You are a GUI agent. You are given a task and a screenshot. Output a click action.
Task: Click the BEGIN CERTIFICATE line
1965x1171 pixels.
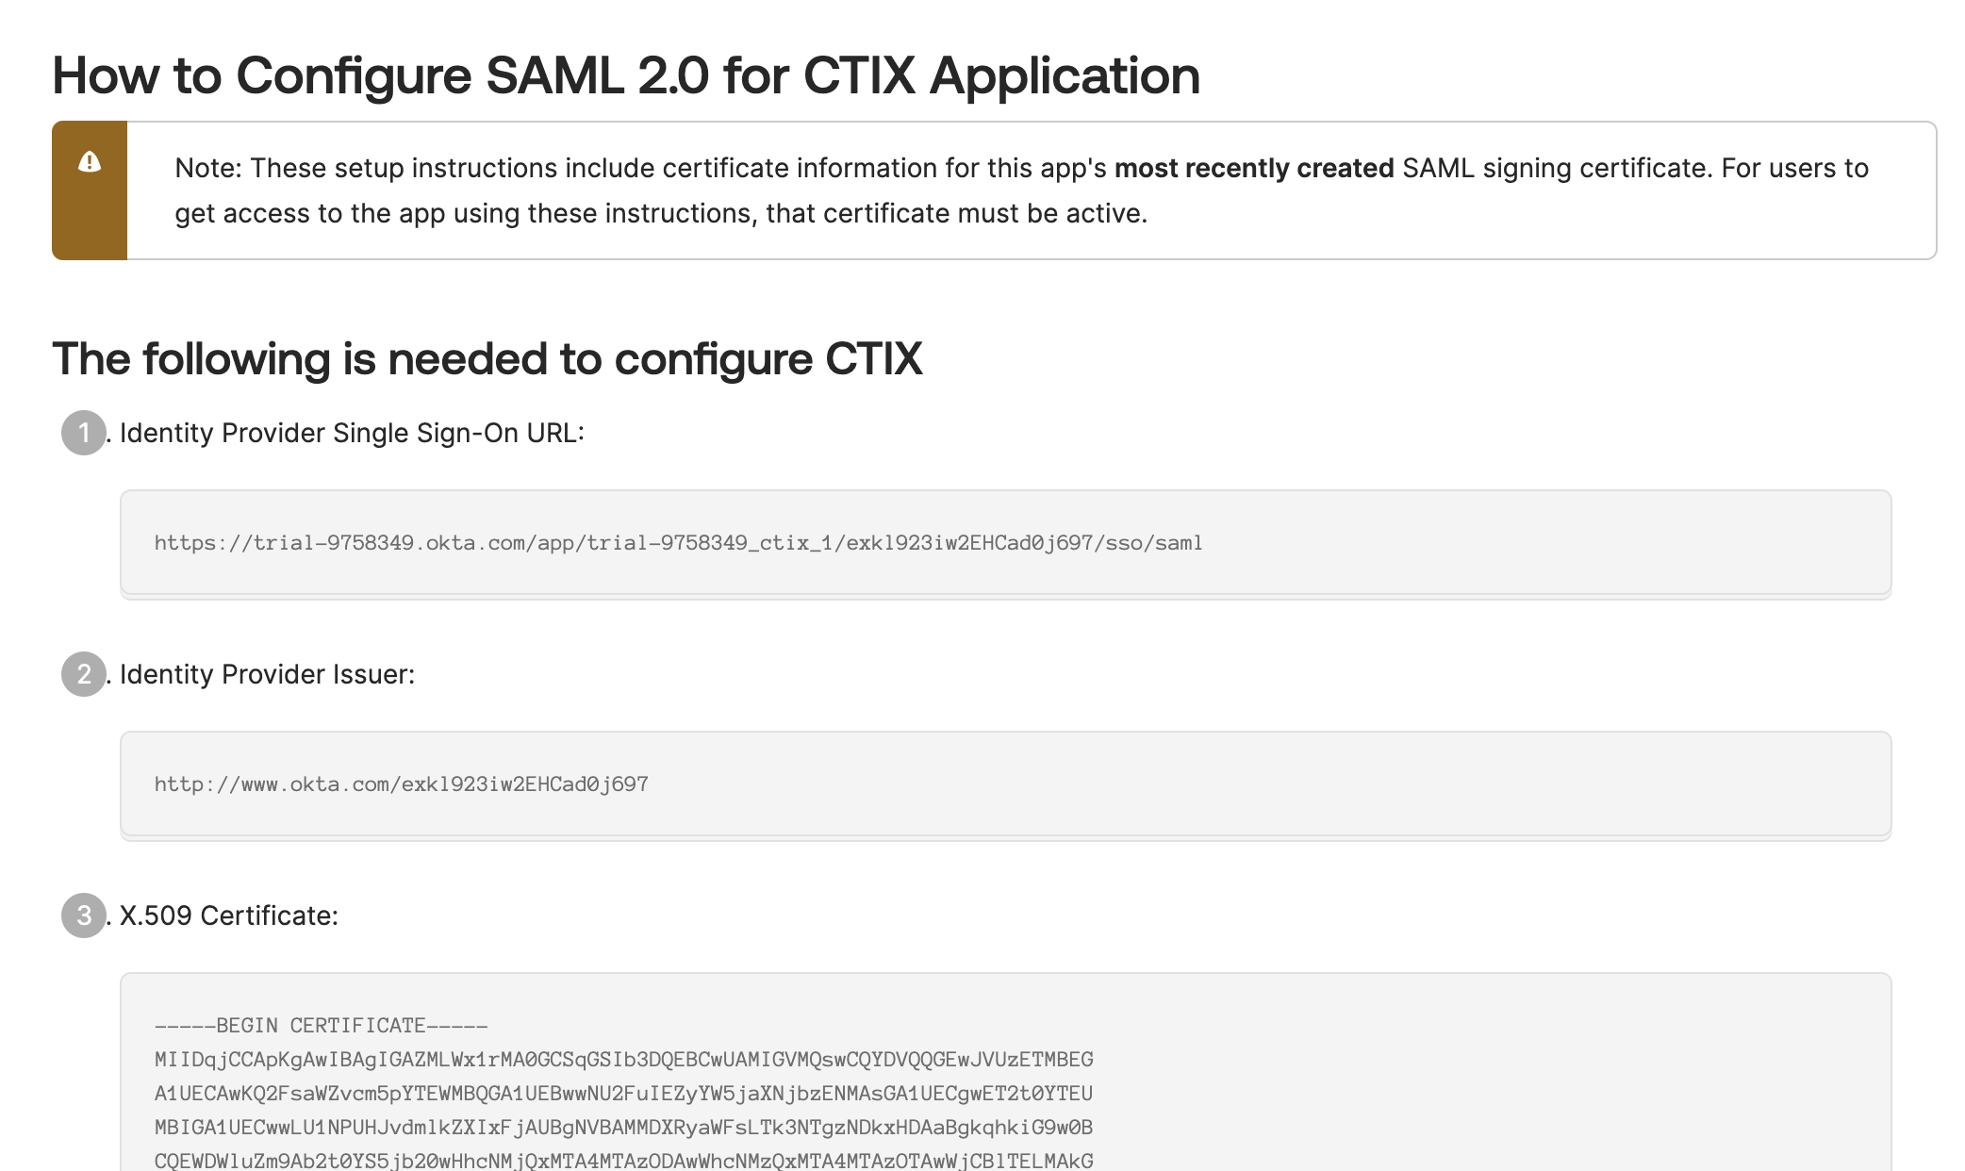(x=321, y=1026)
